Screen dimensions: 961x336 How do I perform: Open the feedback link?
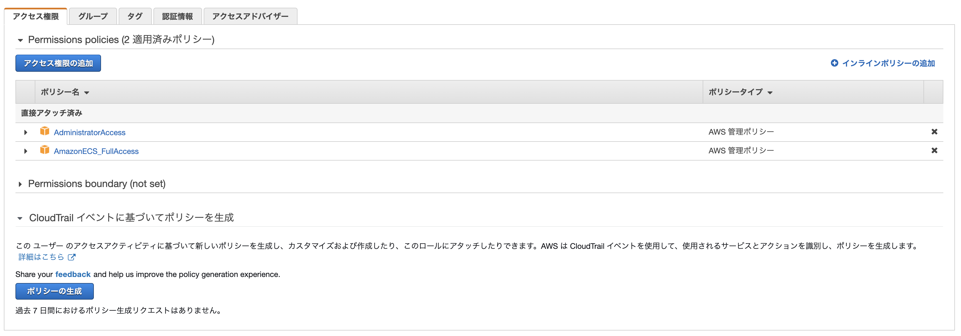(x=73, y=274)
